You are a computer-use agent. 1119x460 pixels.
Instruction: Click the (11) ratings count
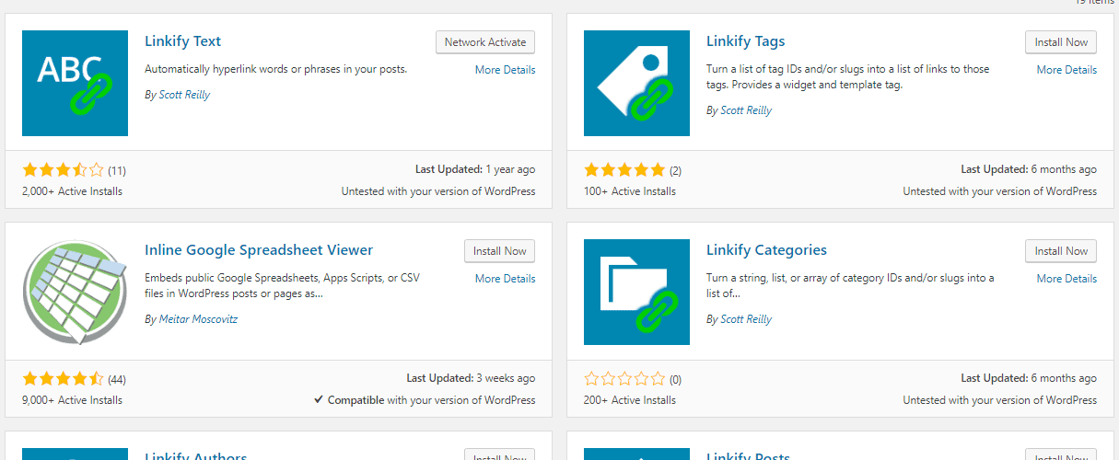117,171
